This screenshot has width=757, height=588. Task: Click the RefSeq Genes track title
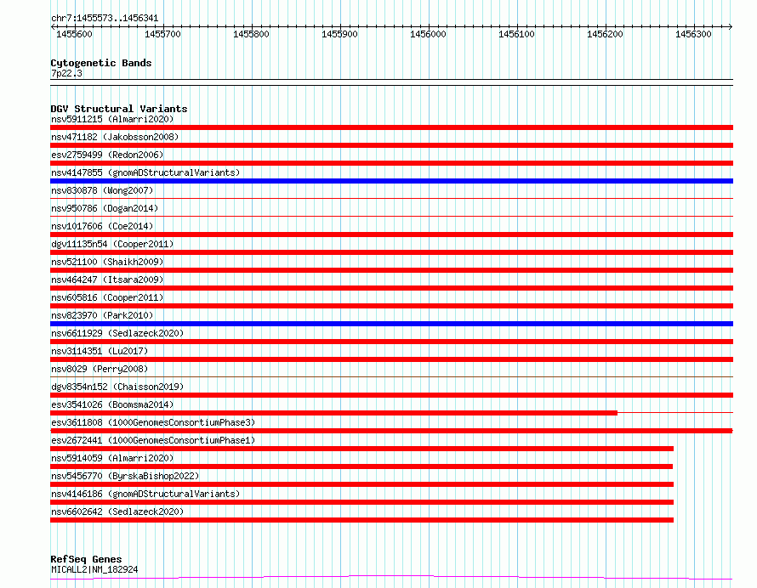86,559
